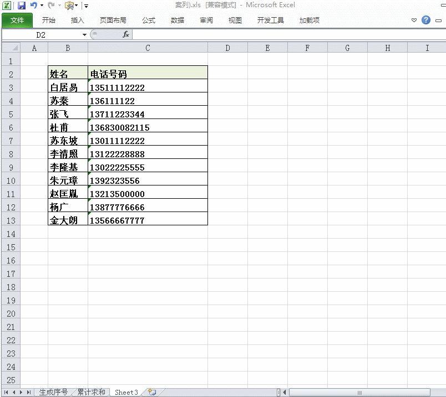Click cell containing 张飞

click(68, 112)
